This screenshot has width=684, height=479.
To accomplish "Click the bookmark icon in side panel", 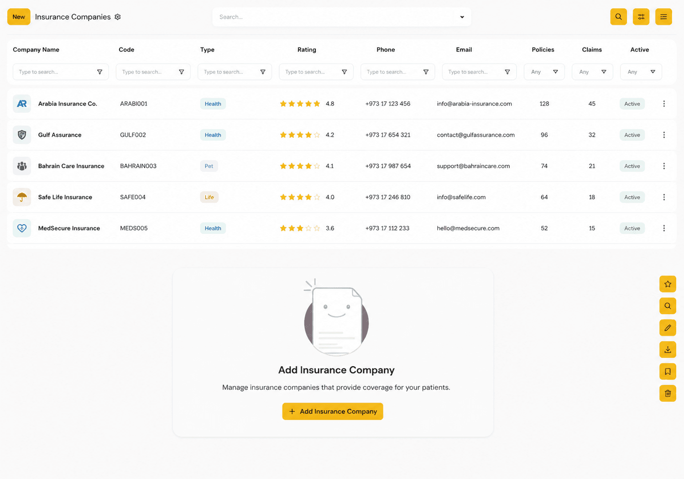I will (x=668, y=372).
